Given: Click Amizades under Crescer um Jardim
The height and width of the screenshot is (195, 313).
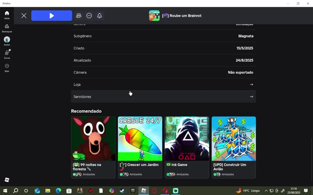Looking at the screenshot, I should [x=136, y=174].
